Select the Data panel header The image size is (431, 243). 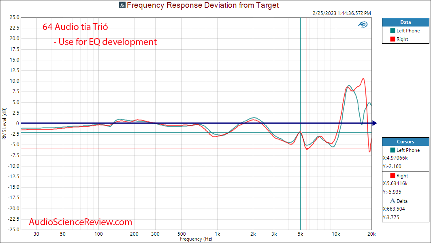pyautogui.click(x=405, y=22)
